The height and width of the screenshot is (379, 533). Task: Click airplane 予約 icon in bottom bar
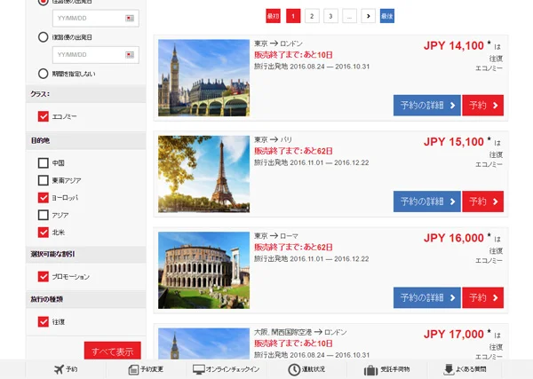click(59, 369)
